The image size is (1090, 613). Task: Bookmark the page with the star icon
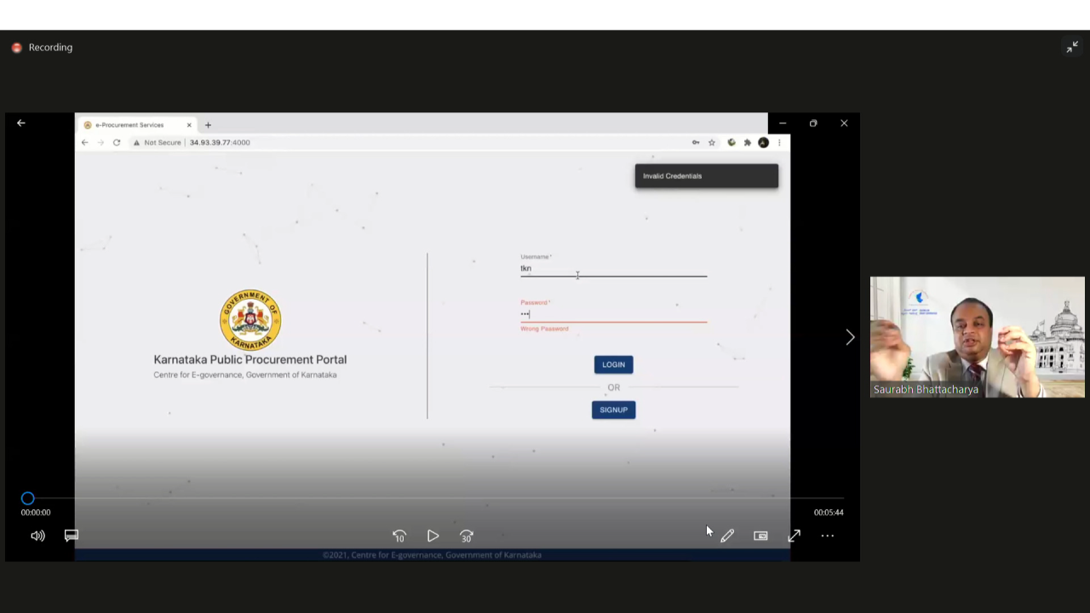pos(712,142)
